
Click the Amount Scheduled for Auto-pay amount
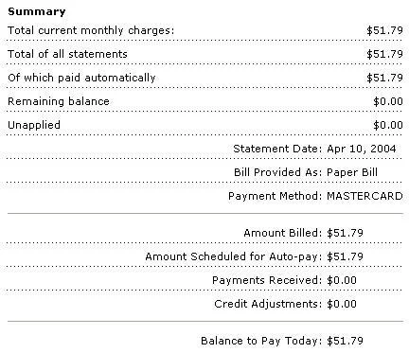coord(345,256)
